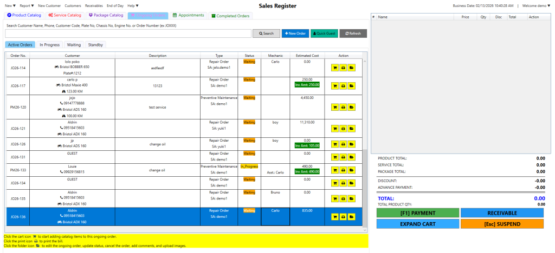555x253 pixels.
Task: Click the New Order button
Action: point(295,34)
